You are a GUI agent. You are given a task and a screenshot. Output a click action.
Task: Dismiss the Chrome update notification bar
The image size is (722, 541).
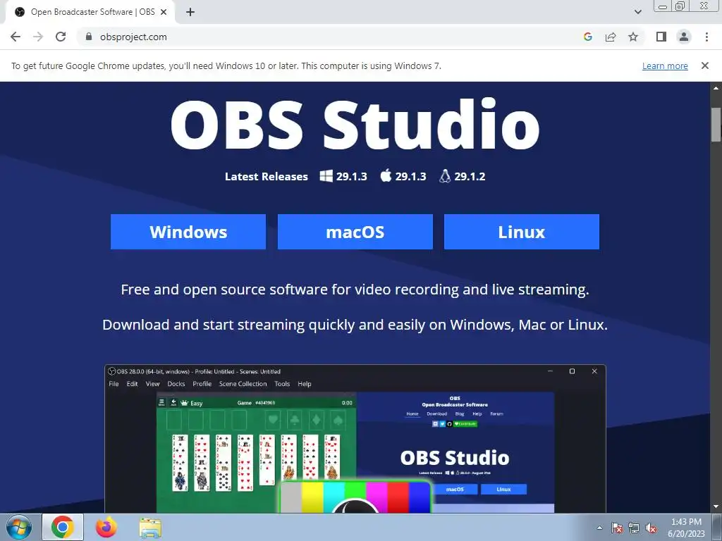click(704, 66)
